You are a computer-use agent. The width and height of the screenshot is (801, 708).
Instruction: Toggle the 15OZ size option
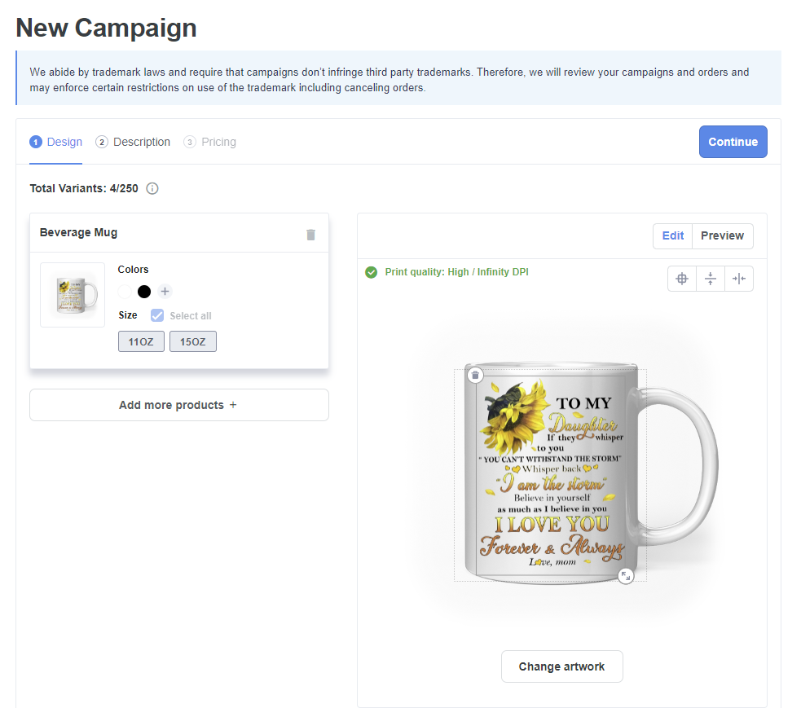193,341
